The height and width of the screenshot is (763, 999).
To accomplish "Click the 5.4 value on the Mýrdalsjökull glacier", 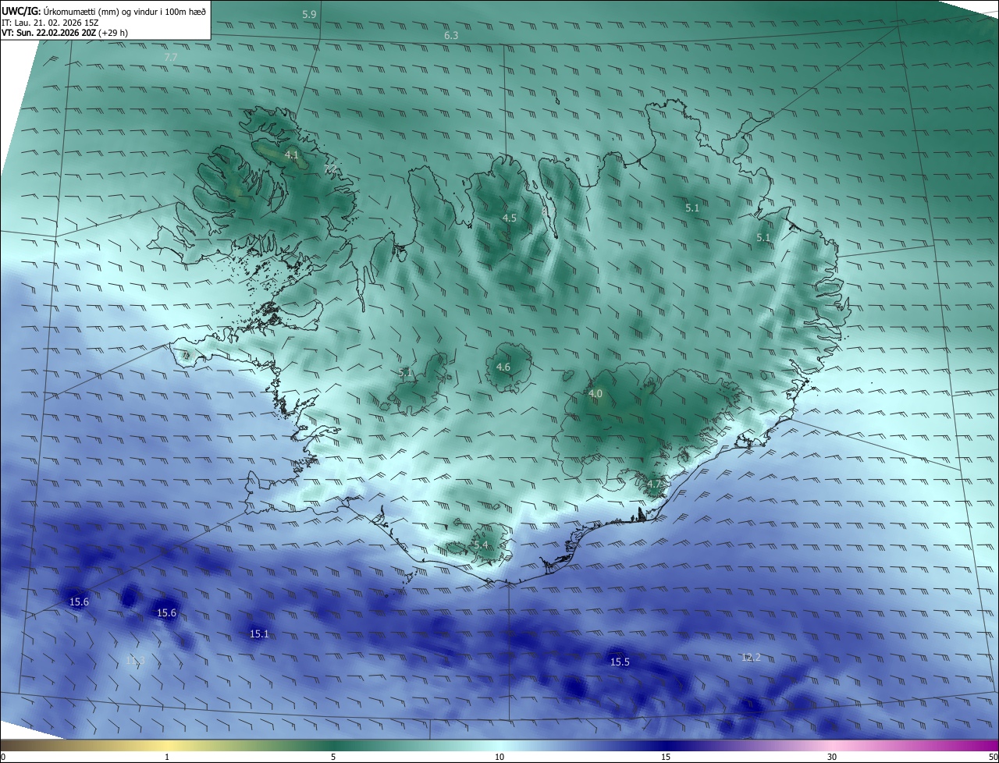I will [x=481, y=545].
